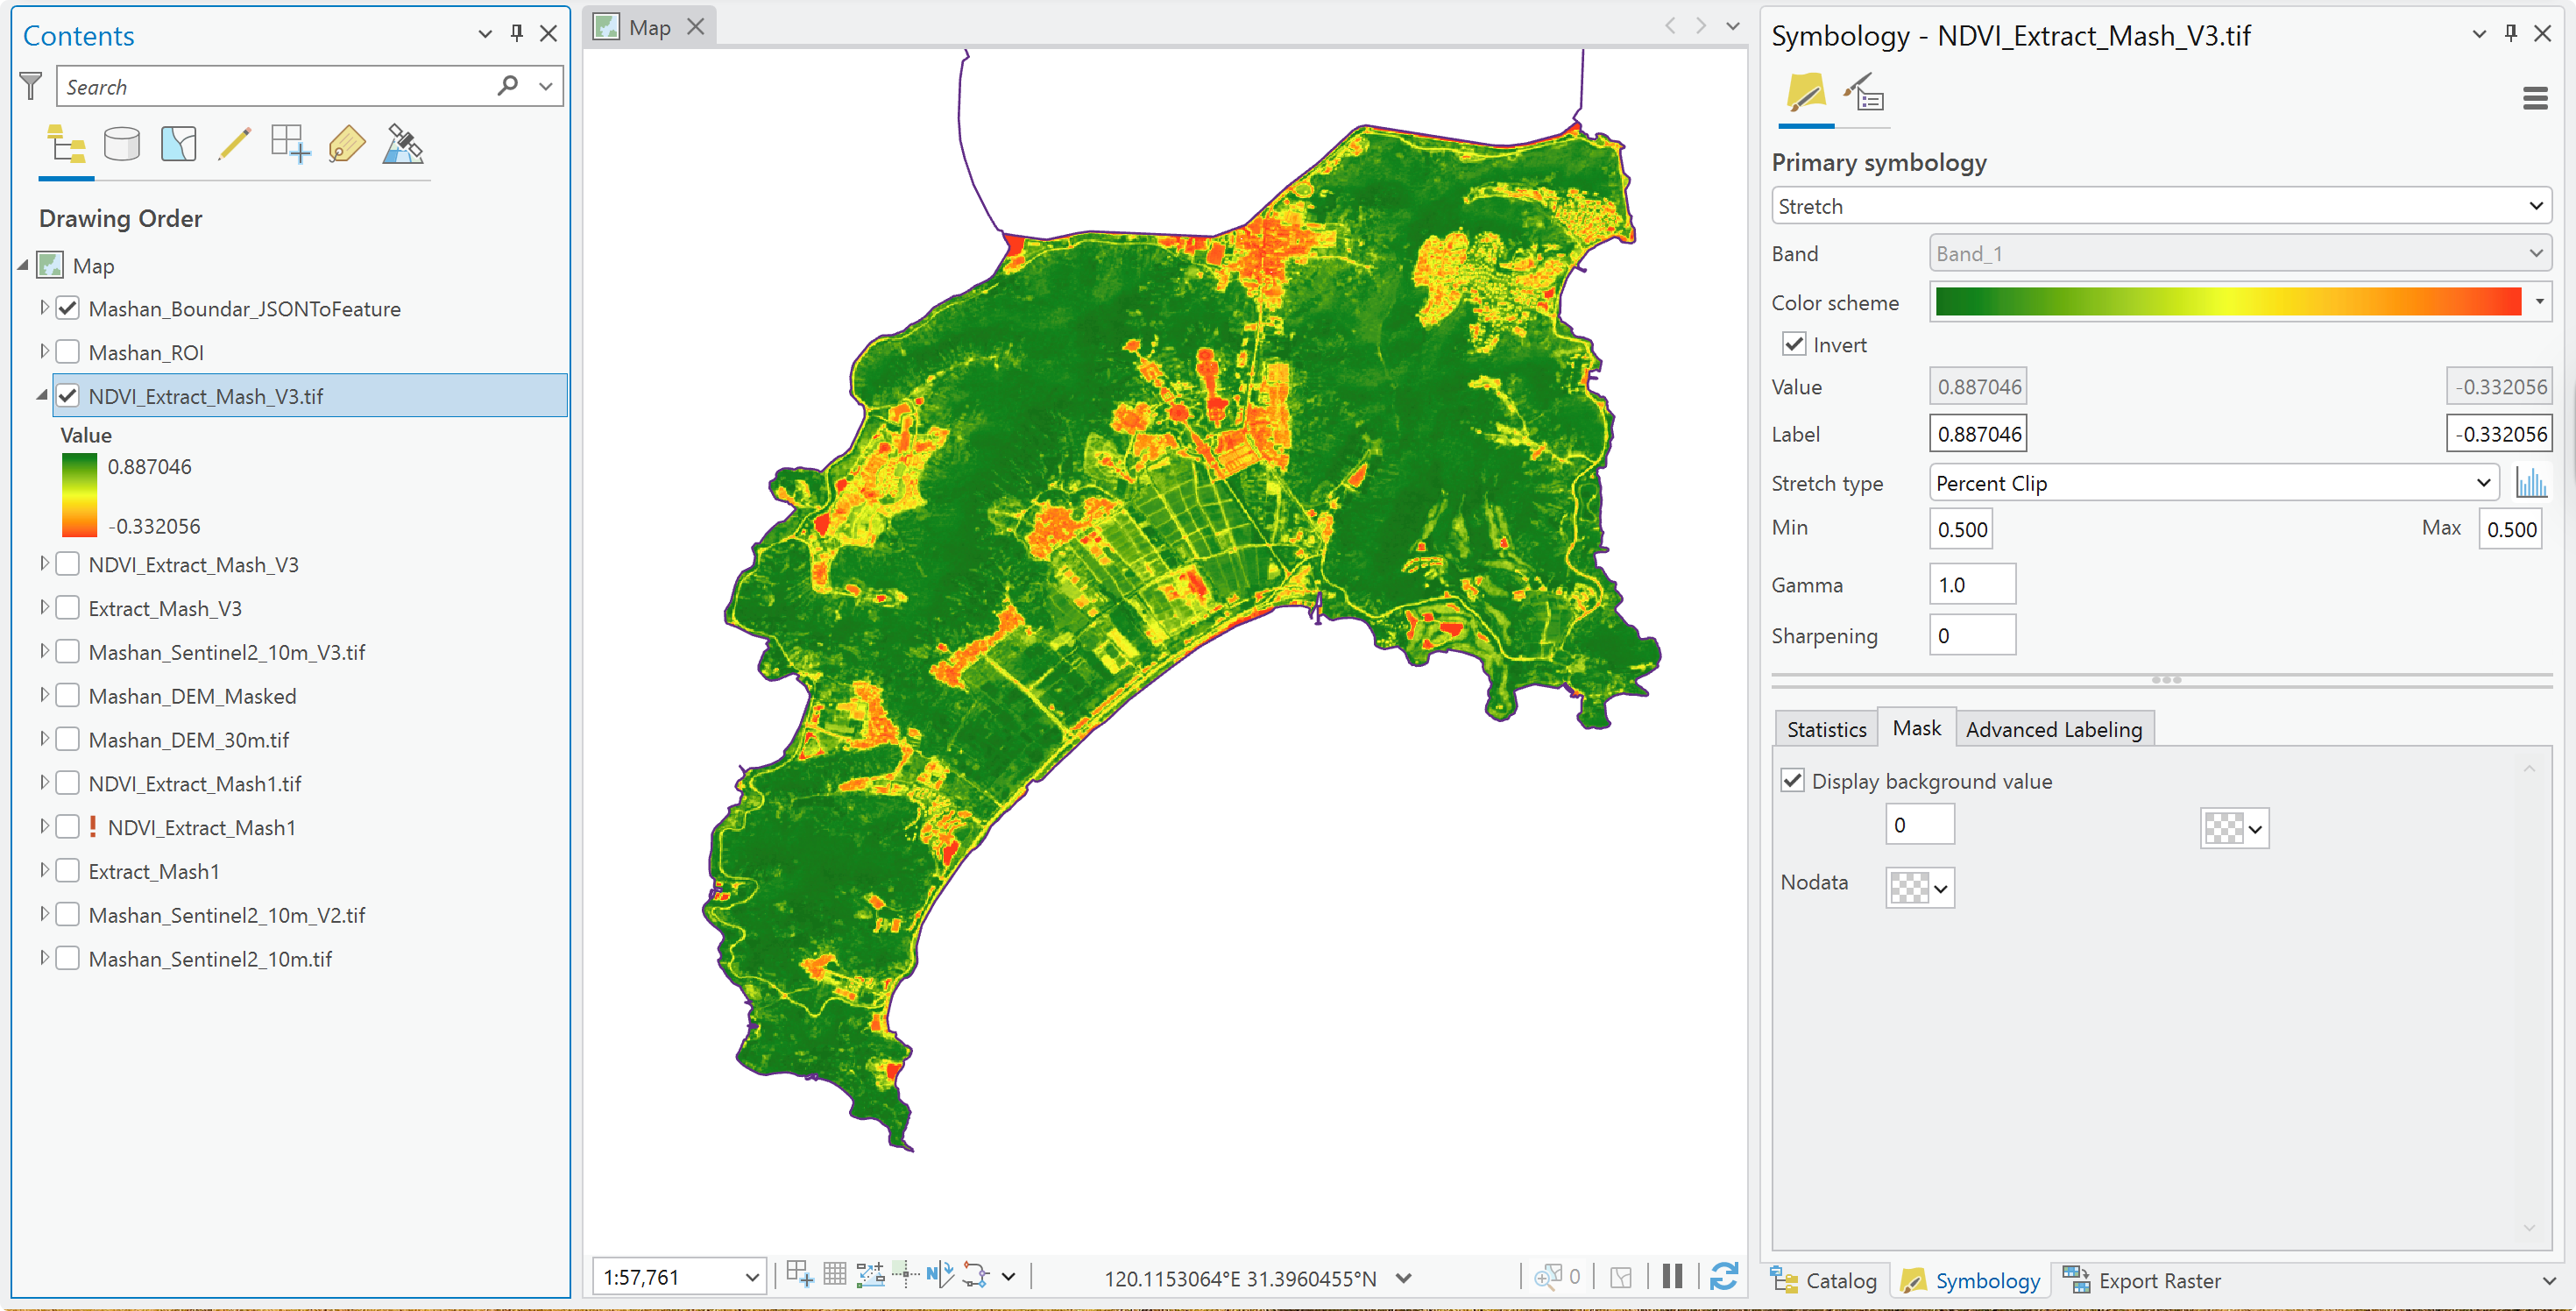This screenshot has height=1311, width=2576.
Task: Click the Gamma value field
Action: click(x=1971, y=584)
